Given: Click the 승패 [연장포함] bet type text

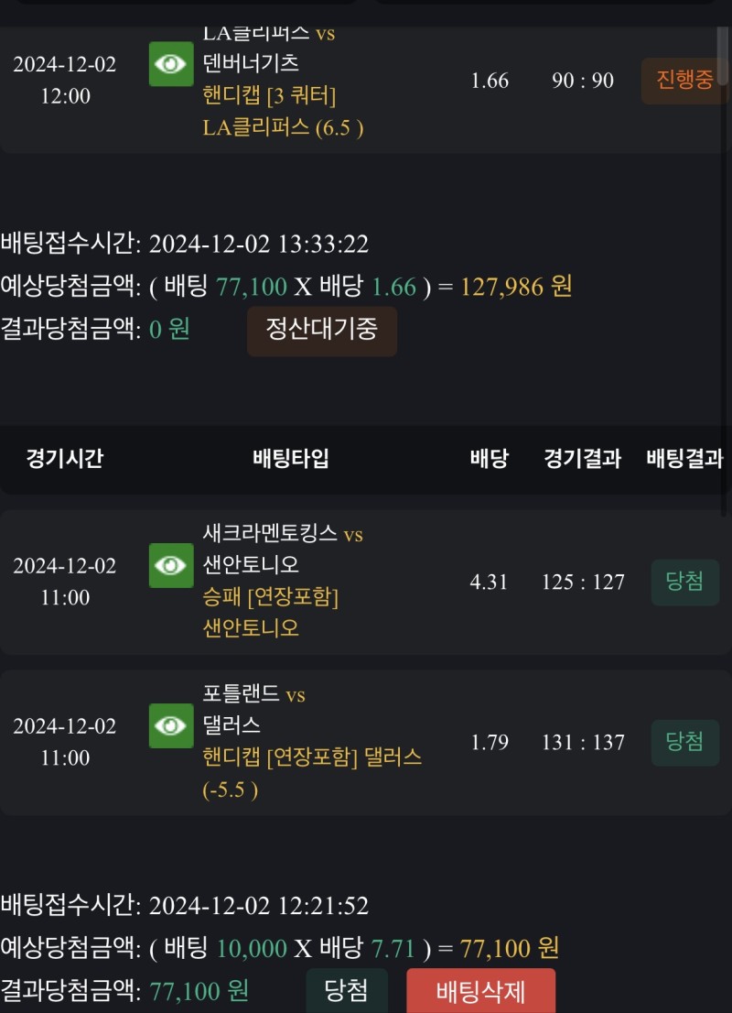Looking at the screenshot, I should click(270, 597).
